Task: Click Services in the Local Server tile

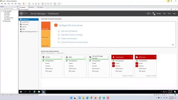Action: [x=118, y=66]
